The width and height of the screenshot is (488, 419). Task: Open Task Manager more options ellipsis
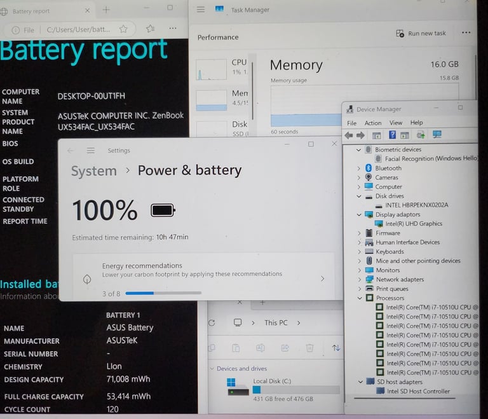tap(466, 32)
